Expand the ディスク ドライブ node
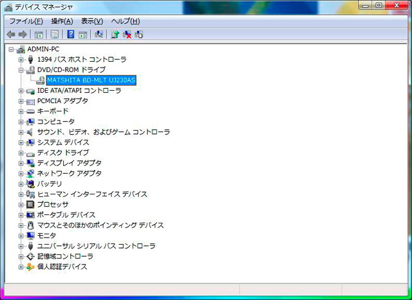Viewport: 412px width, 300px height. [x=21, y=153]
